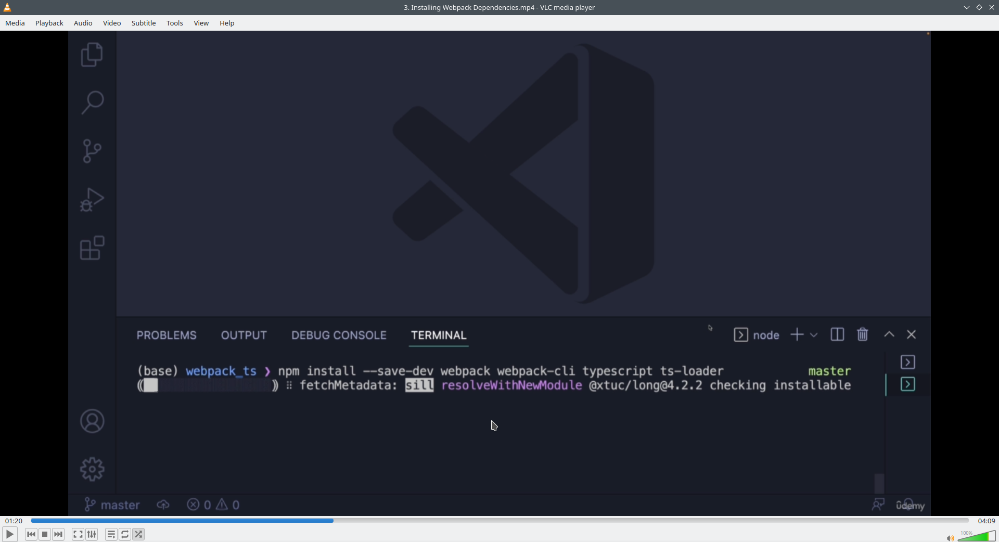Open Run and Debug icon
999x542 pixels.
pos(92,200)
